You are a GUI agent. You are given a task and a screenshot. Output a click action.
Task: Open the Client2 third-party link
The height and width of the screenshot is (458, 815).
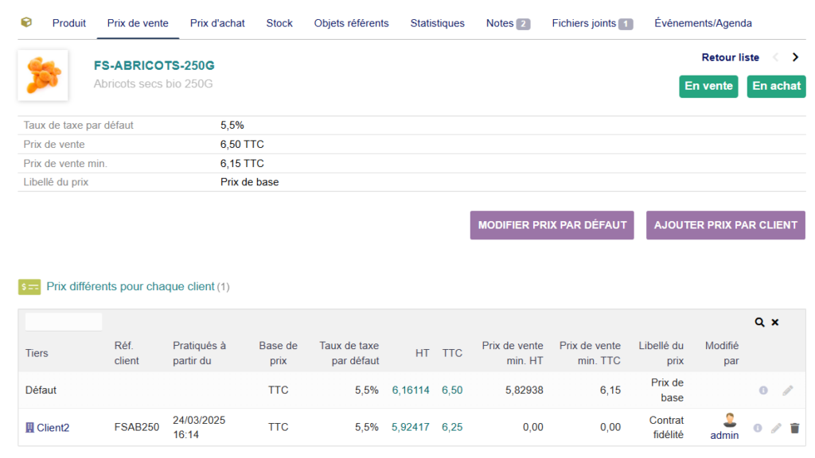click(x=53, y=428)
